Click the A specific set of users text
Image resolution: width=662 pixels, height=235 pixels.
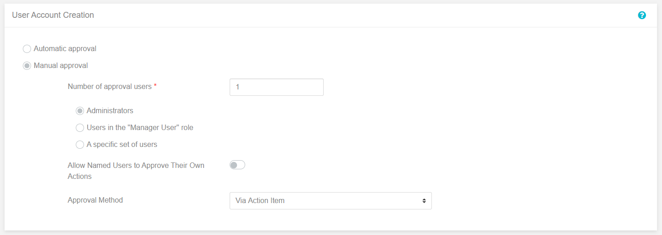pos(122,144)
